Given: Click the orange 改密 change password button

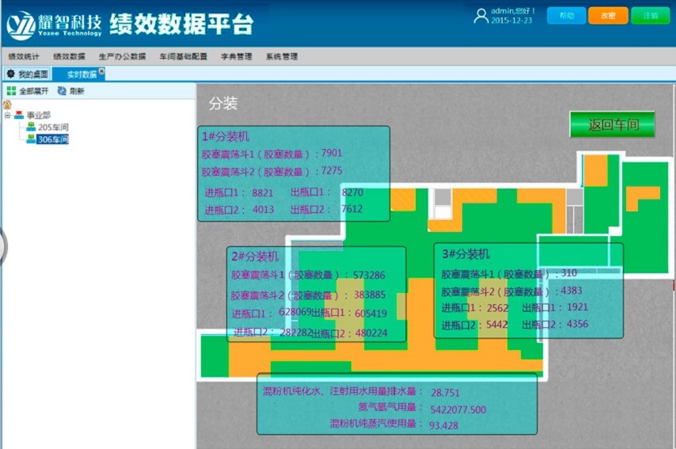Looking at the screenshot, I should tap(608, 15).
